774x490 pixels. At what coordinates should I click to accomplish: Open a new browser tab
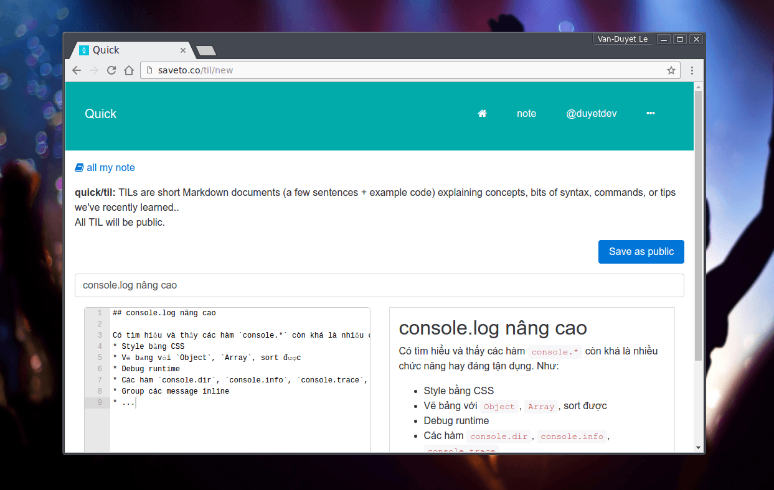tap(205, 50)
